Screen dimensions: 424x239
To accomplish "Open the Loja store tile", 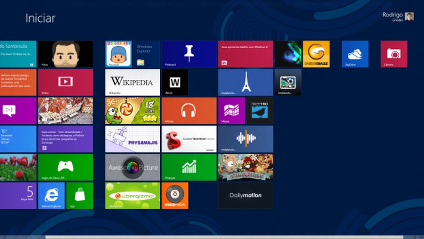I will tap(79, 195).
